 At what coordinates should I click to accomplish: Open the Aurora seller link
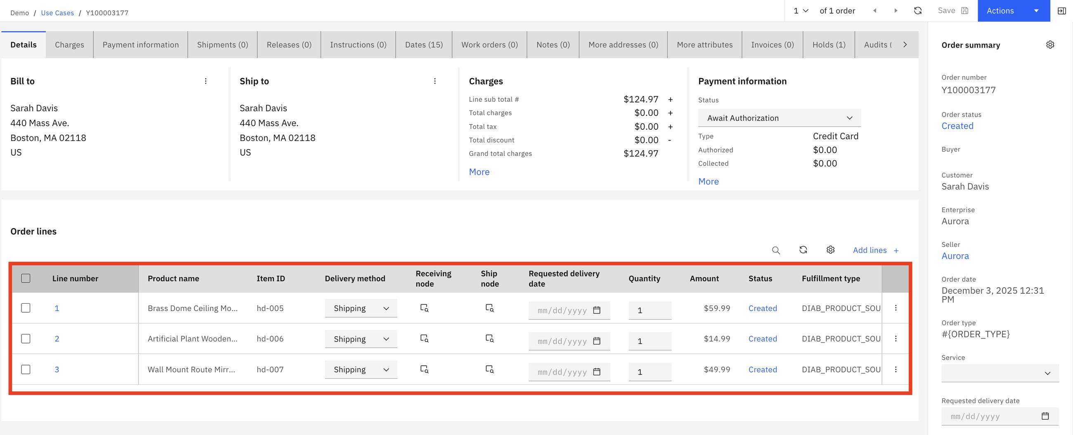tap(955, 256)
